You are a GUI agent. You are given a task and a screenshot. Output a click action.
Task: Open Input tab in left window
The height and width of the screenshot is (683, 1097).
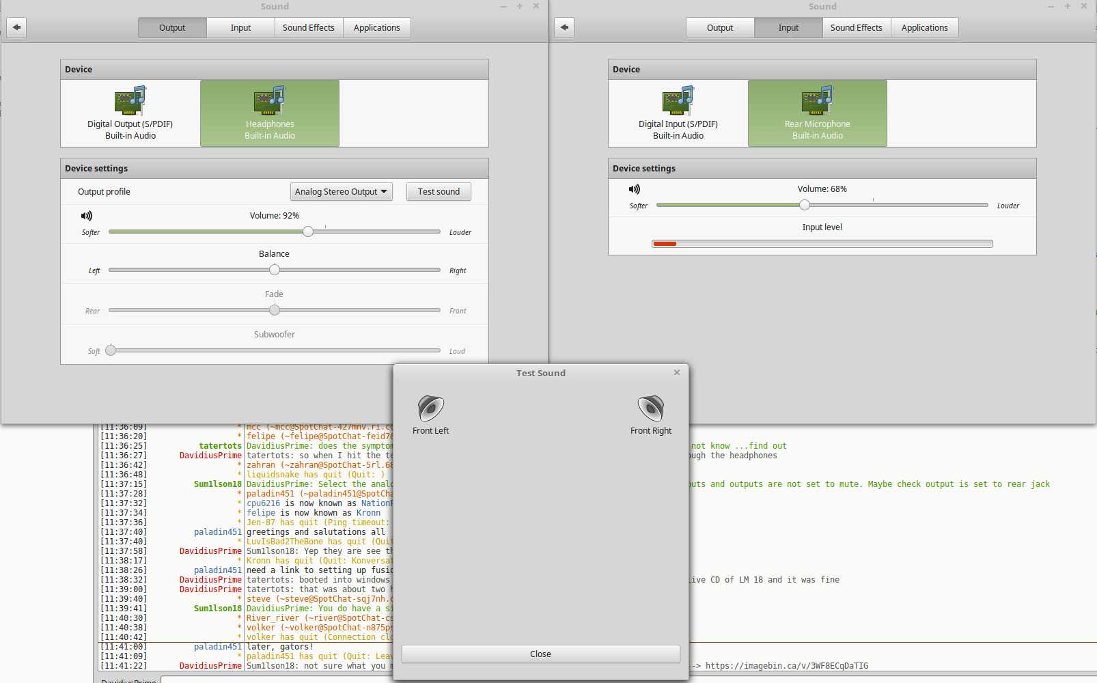click(x=240, y=27)
